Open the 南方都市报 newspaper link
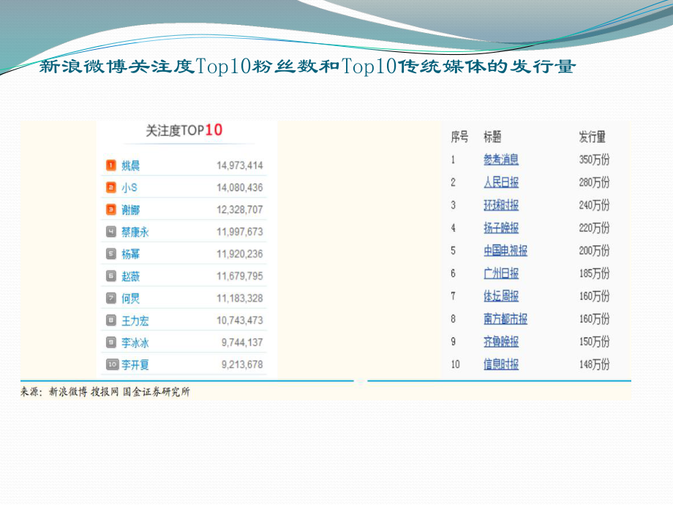 [x=504, y=318]
